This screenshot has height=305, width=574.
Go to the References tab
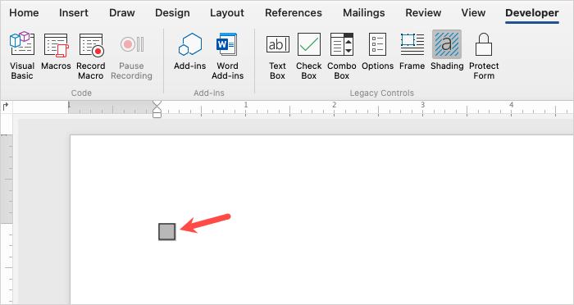pyautogui.click(x=294, y=13)
